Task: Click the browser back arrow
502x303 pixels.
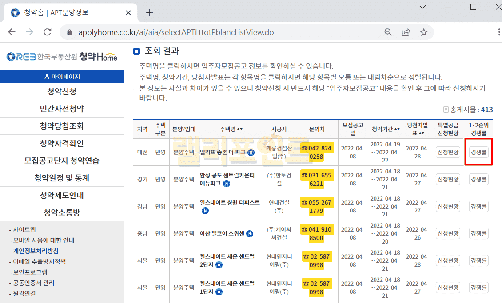Action: 12,32
